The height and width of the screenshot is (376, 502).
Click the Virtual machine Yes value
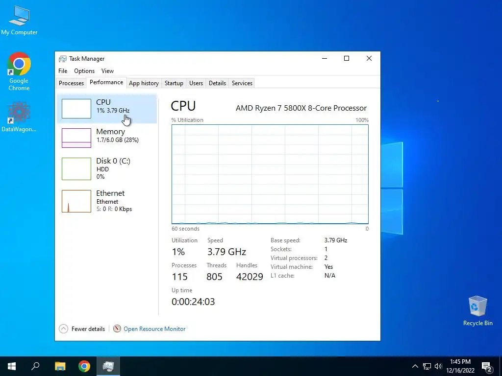coord(328,267)
